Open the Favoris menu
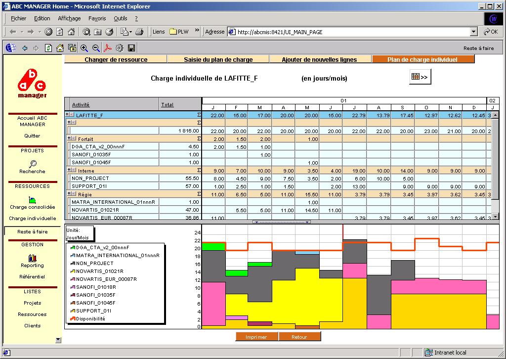The image size is (506, 359). (97, 18)
